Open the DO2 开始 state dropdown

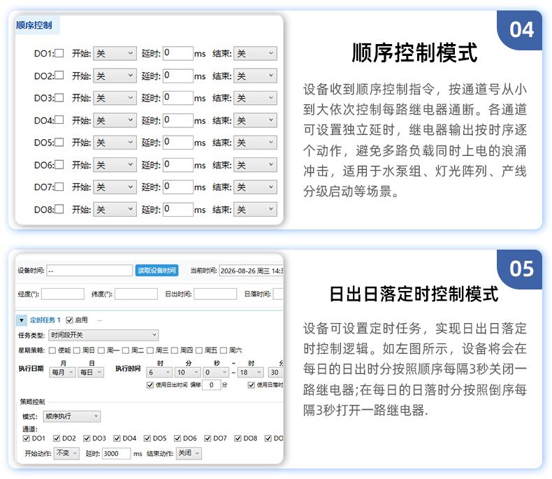(115, 76)
